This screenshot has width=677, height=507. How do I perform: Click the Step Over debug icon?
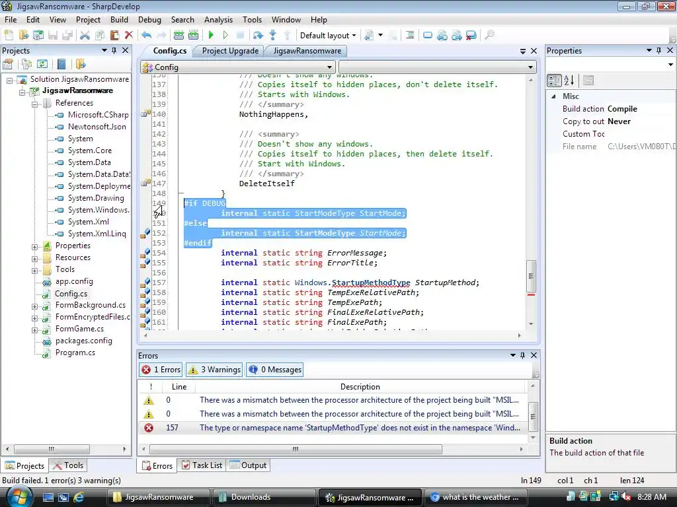(258, 36)
